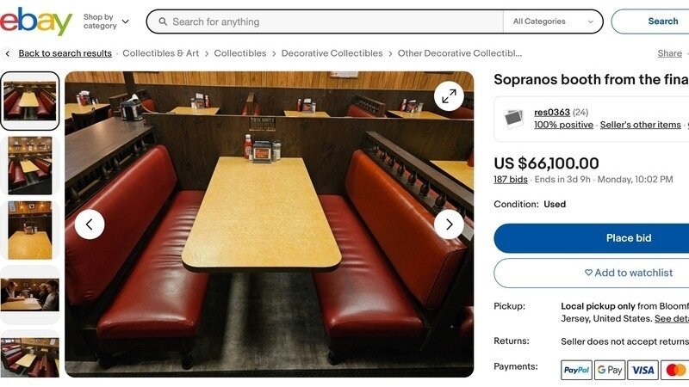The width and height of the screenshot is (689, 387).
Task: Add the item to watchlist
Action: [x=592, y=273]
